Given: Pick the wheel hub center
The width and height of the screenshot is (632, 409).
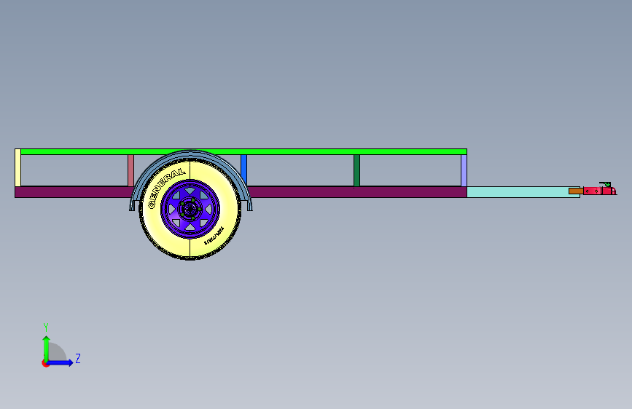Looking at the screenshot, I should coord(190,209).
